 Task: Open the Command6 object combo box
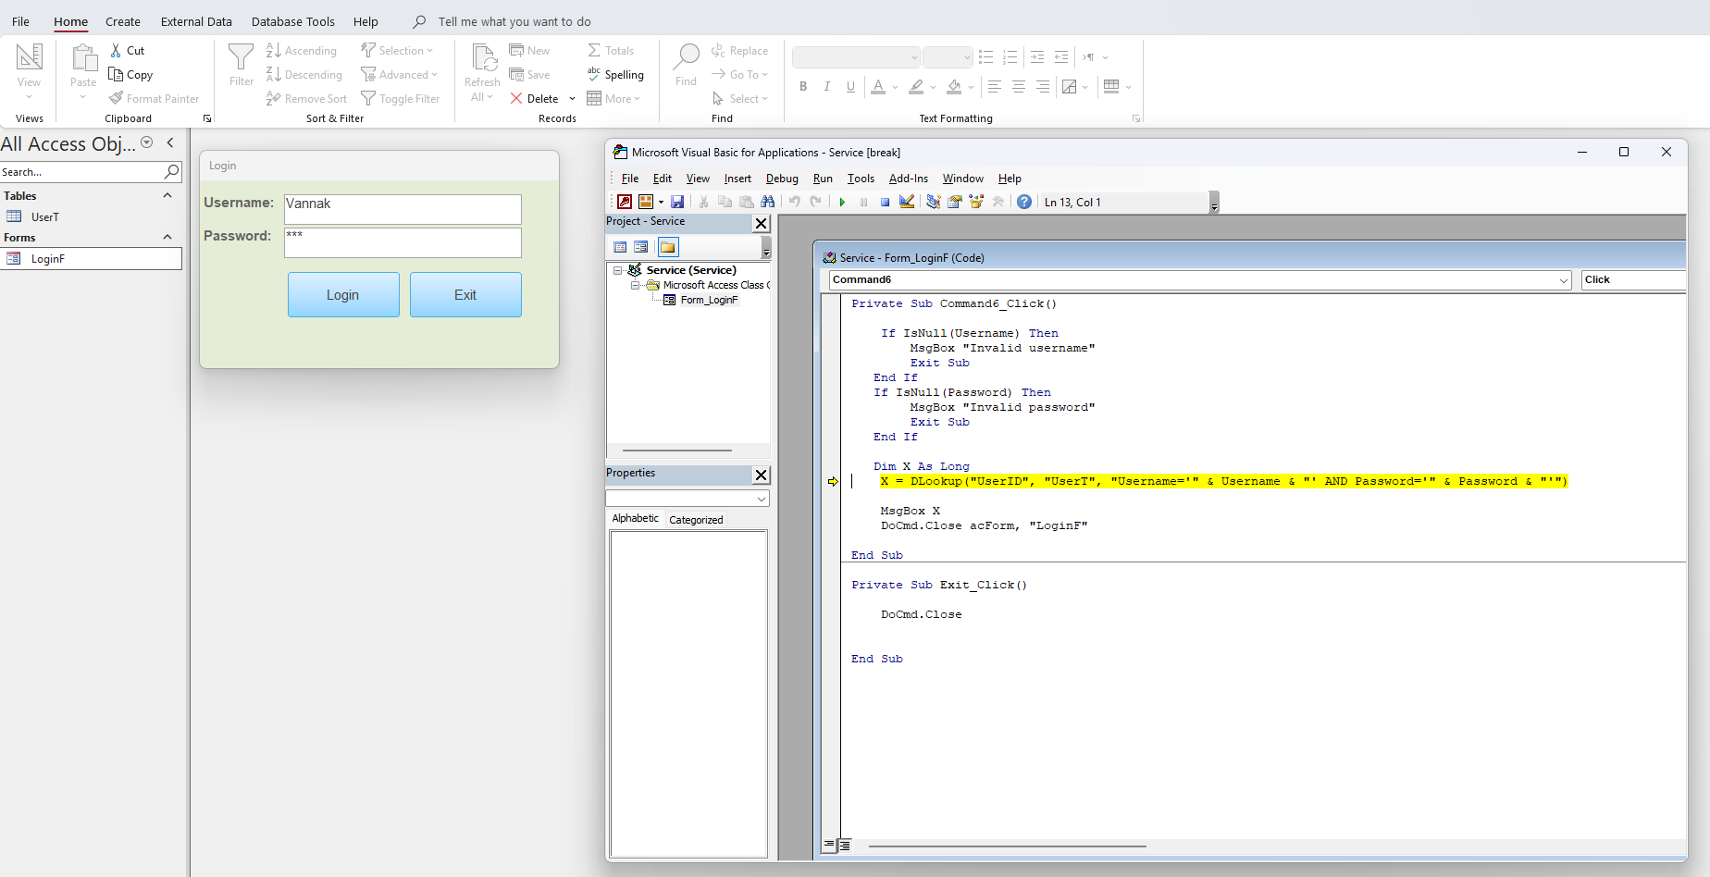click(1200, 279)
